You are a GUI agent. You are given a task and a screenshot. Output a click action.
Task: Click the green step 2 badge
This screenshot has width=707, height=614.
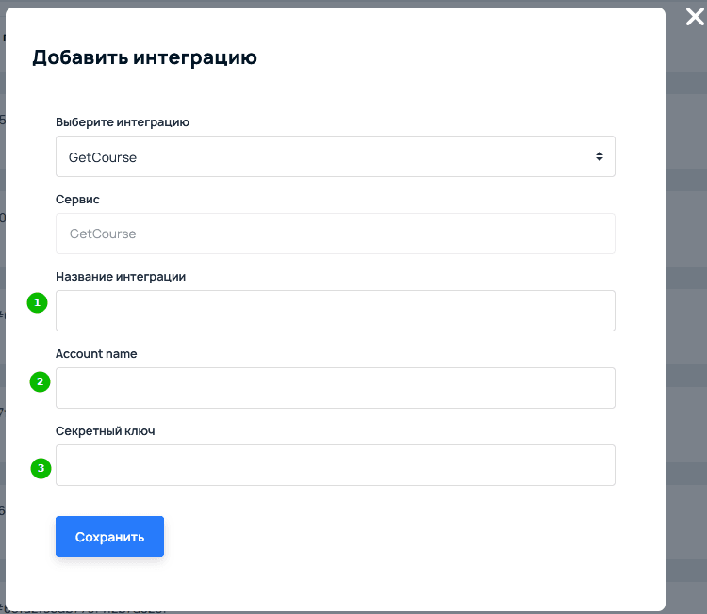pos(40,381)
